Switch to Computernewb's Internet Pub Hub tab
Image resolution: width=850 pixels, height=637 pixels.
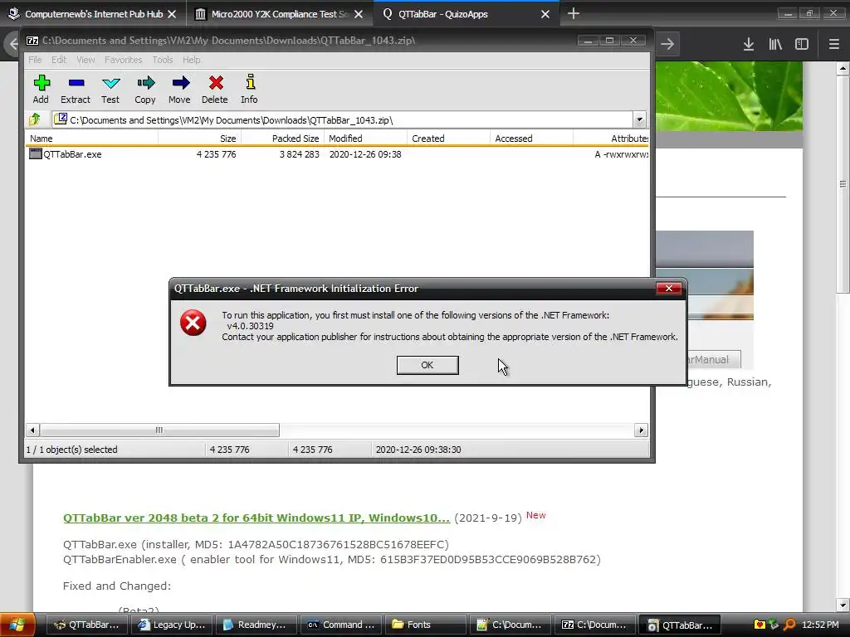(94, 14)
